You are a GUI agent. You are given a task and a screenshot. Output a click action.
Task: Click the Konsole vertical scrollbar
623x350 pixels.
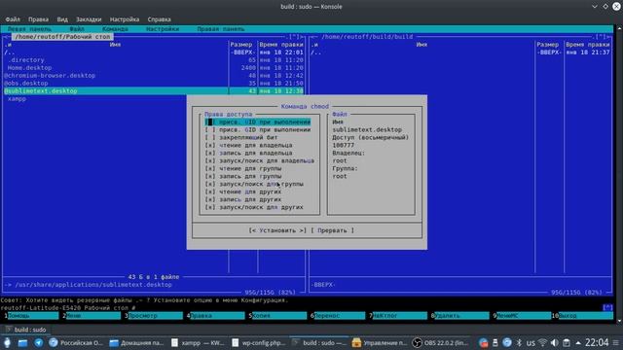(x=619, y=173)
